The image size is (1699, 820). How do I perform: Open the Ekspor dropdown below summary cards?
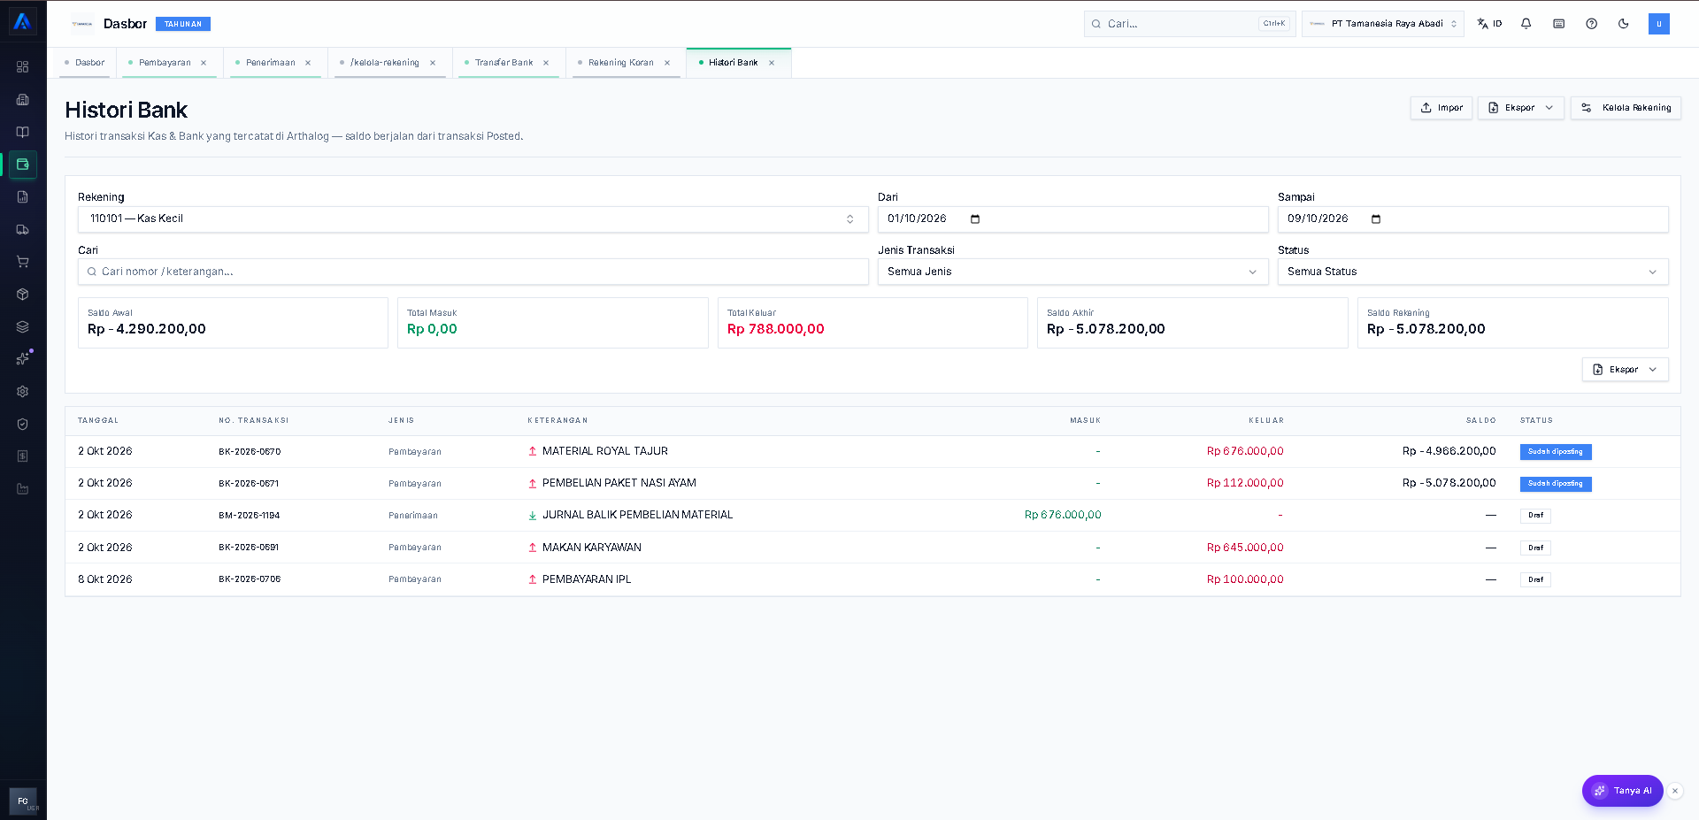[1626, 370]
